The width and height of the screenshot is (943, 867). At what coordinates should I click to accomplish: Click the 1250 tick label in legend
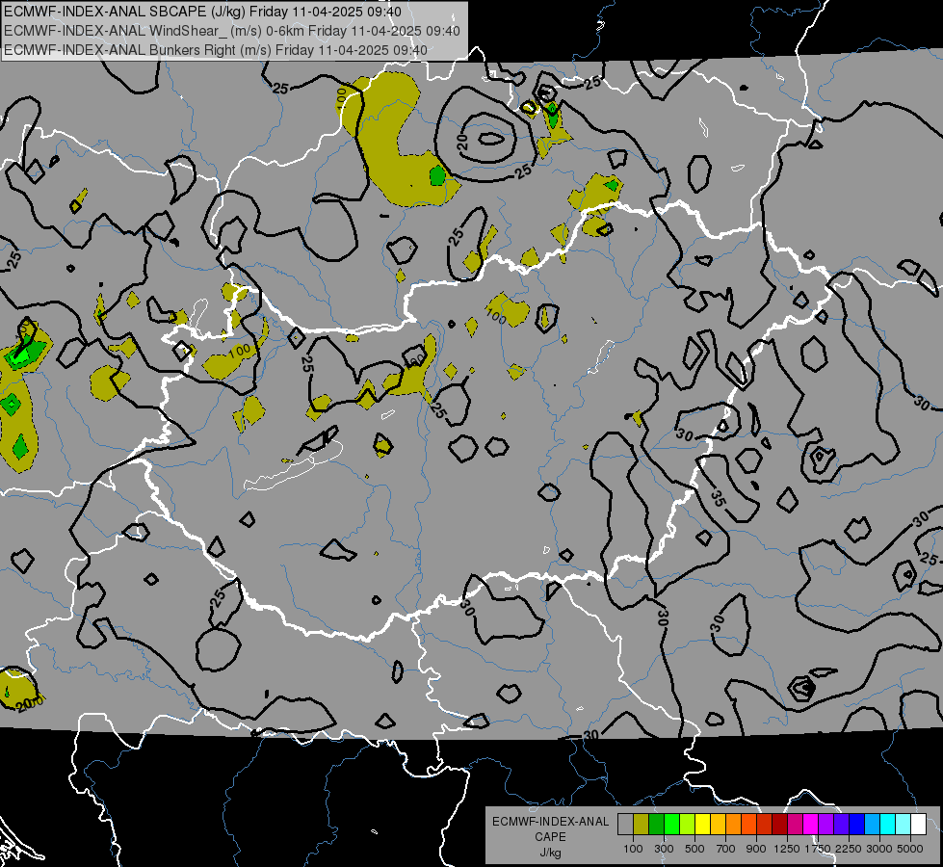coord(787,849)
